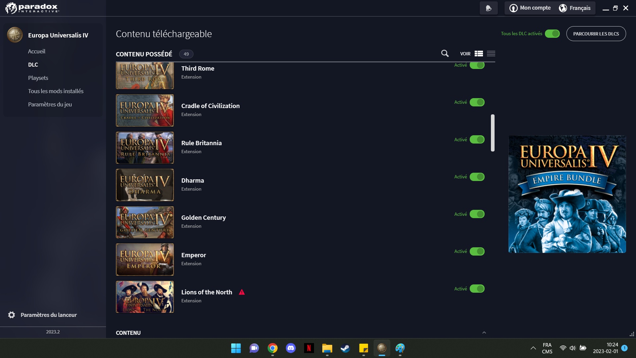The width and height of the screenshot is (636, 358).
Task: Open Chrome from the taskbar
Action: [x=273, y=348]
